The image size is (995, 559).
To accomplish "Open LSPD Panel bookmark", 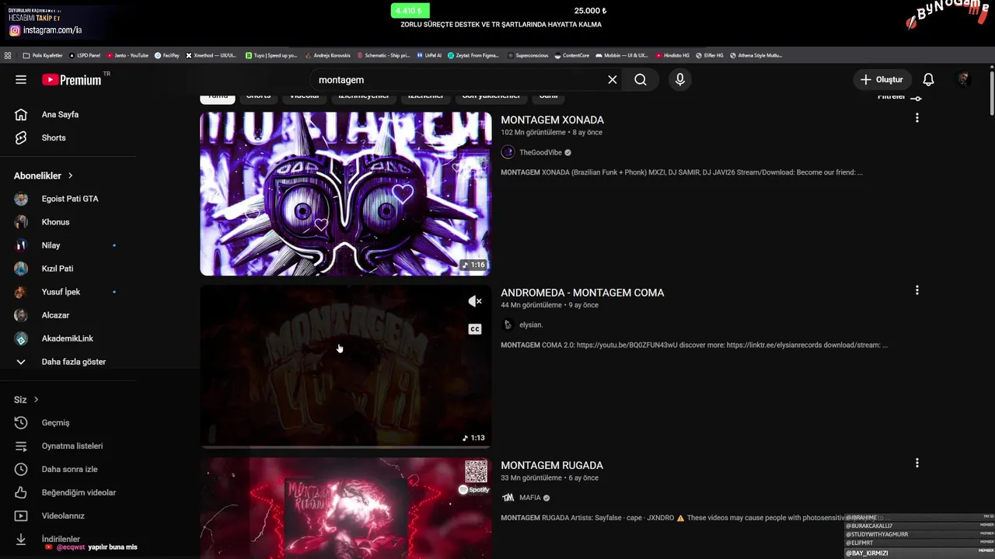I will click(x=86, y=55).
